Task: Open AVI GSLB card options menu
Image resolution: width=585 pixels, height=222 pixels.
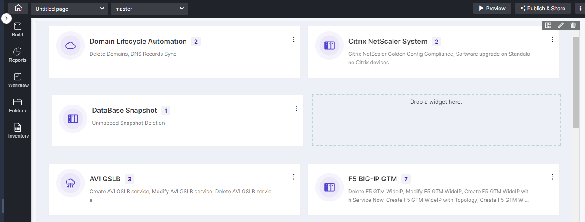Action: (294, 177)
